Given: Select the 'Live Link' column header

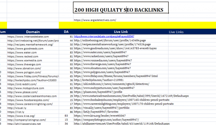Looking at the screenshot, I should [121, 32].
